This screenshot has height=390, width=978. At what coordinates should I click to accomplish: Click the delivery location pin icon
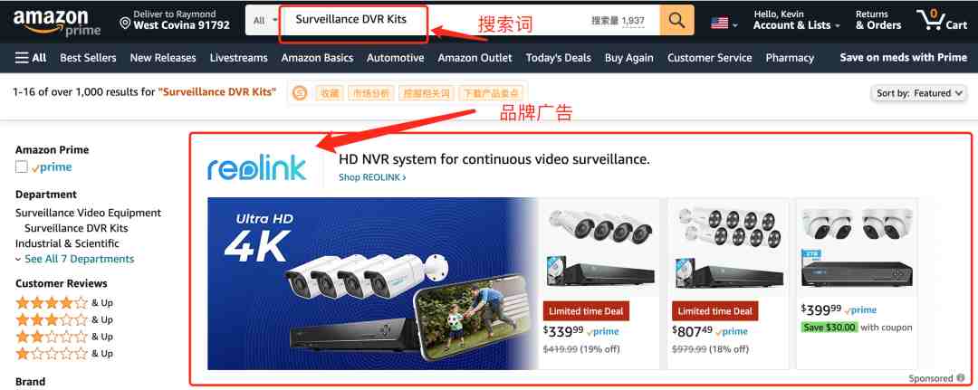[x=125, y=24]
